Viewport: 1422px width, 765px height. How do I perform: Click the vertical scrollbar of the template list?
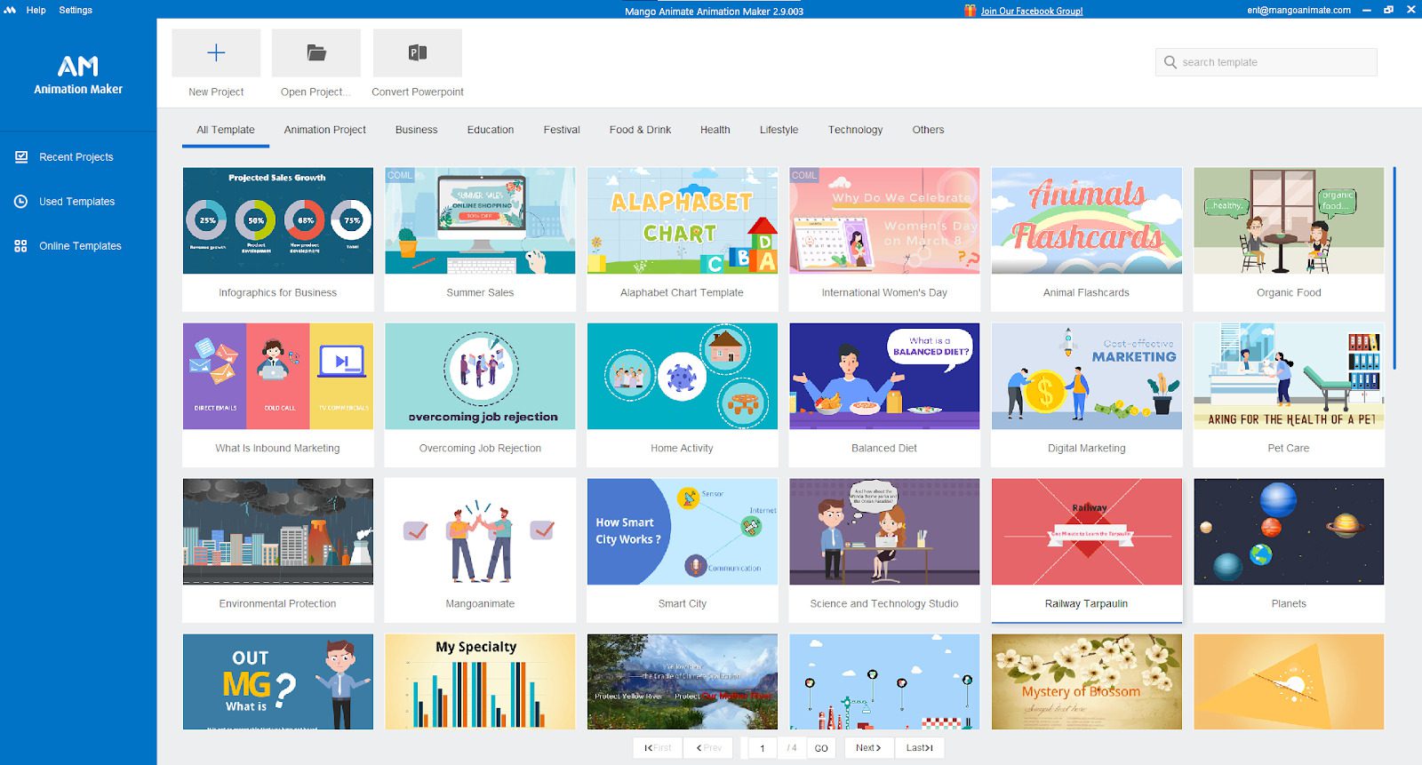1394,267
